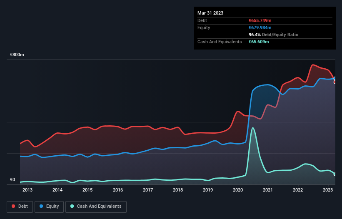The image size is (342, 219).
Task: Click the Mar 31 2023 tooltip date
Action: 210,13
